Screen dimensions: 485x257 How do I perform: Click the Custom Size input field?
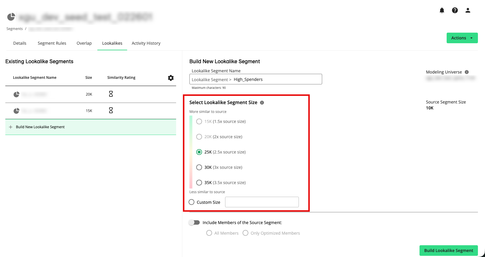(x=262, y=202)
